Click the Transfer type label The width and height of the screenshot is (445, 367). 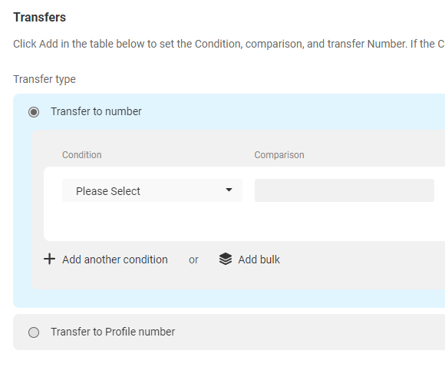pyautogui.click(x=44, y=79)
